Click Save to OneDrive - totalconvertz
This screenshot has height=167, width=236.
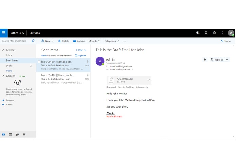click(133, 87)
